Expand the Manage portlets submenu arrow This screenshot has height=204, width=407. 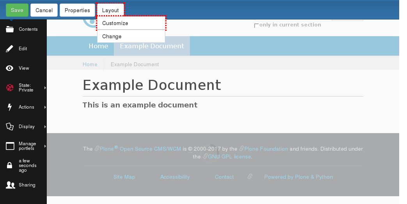(45, 146)
